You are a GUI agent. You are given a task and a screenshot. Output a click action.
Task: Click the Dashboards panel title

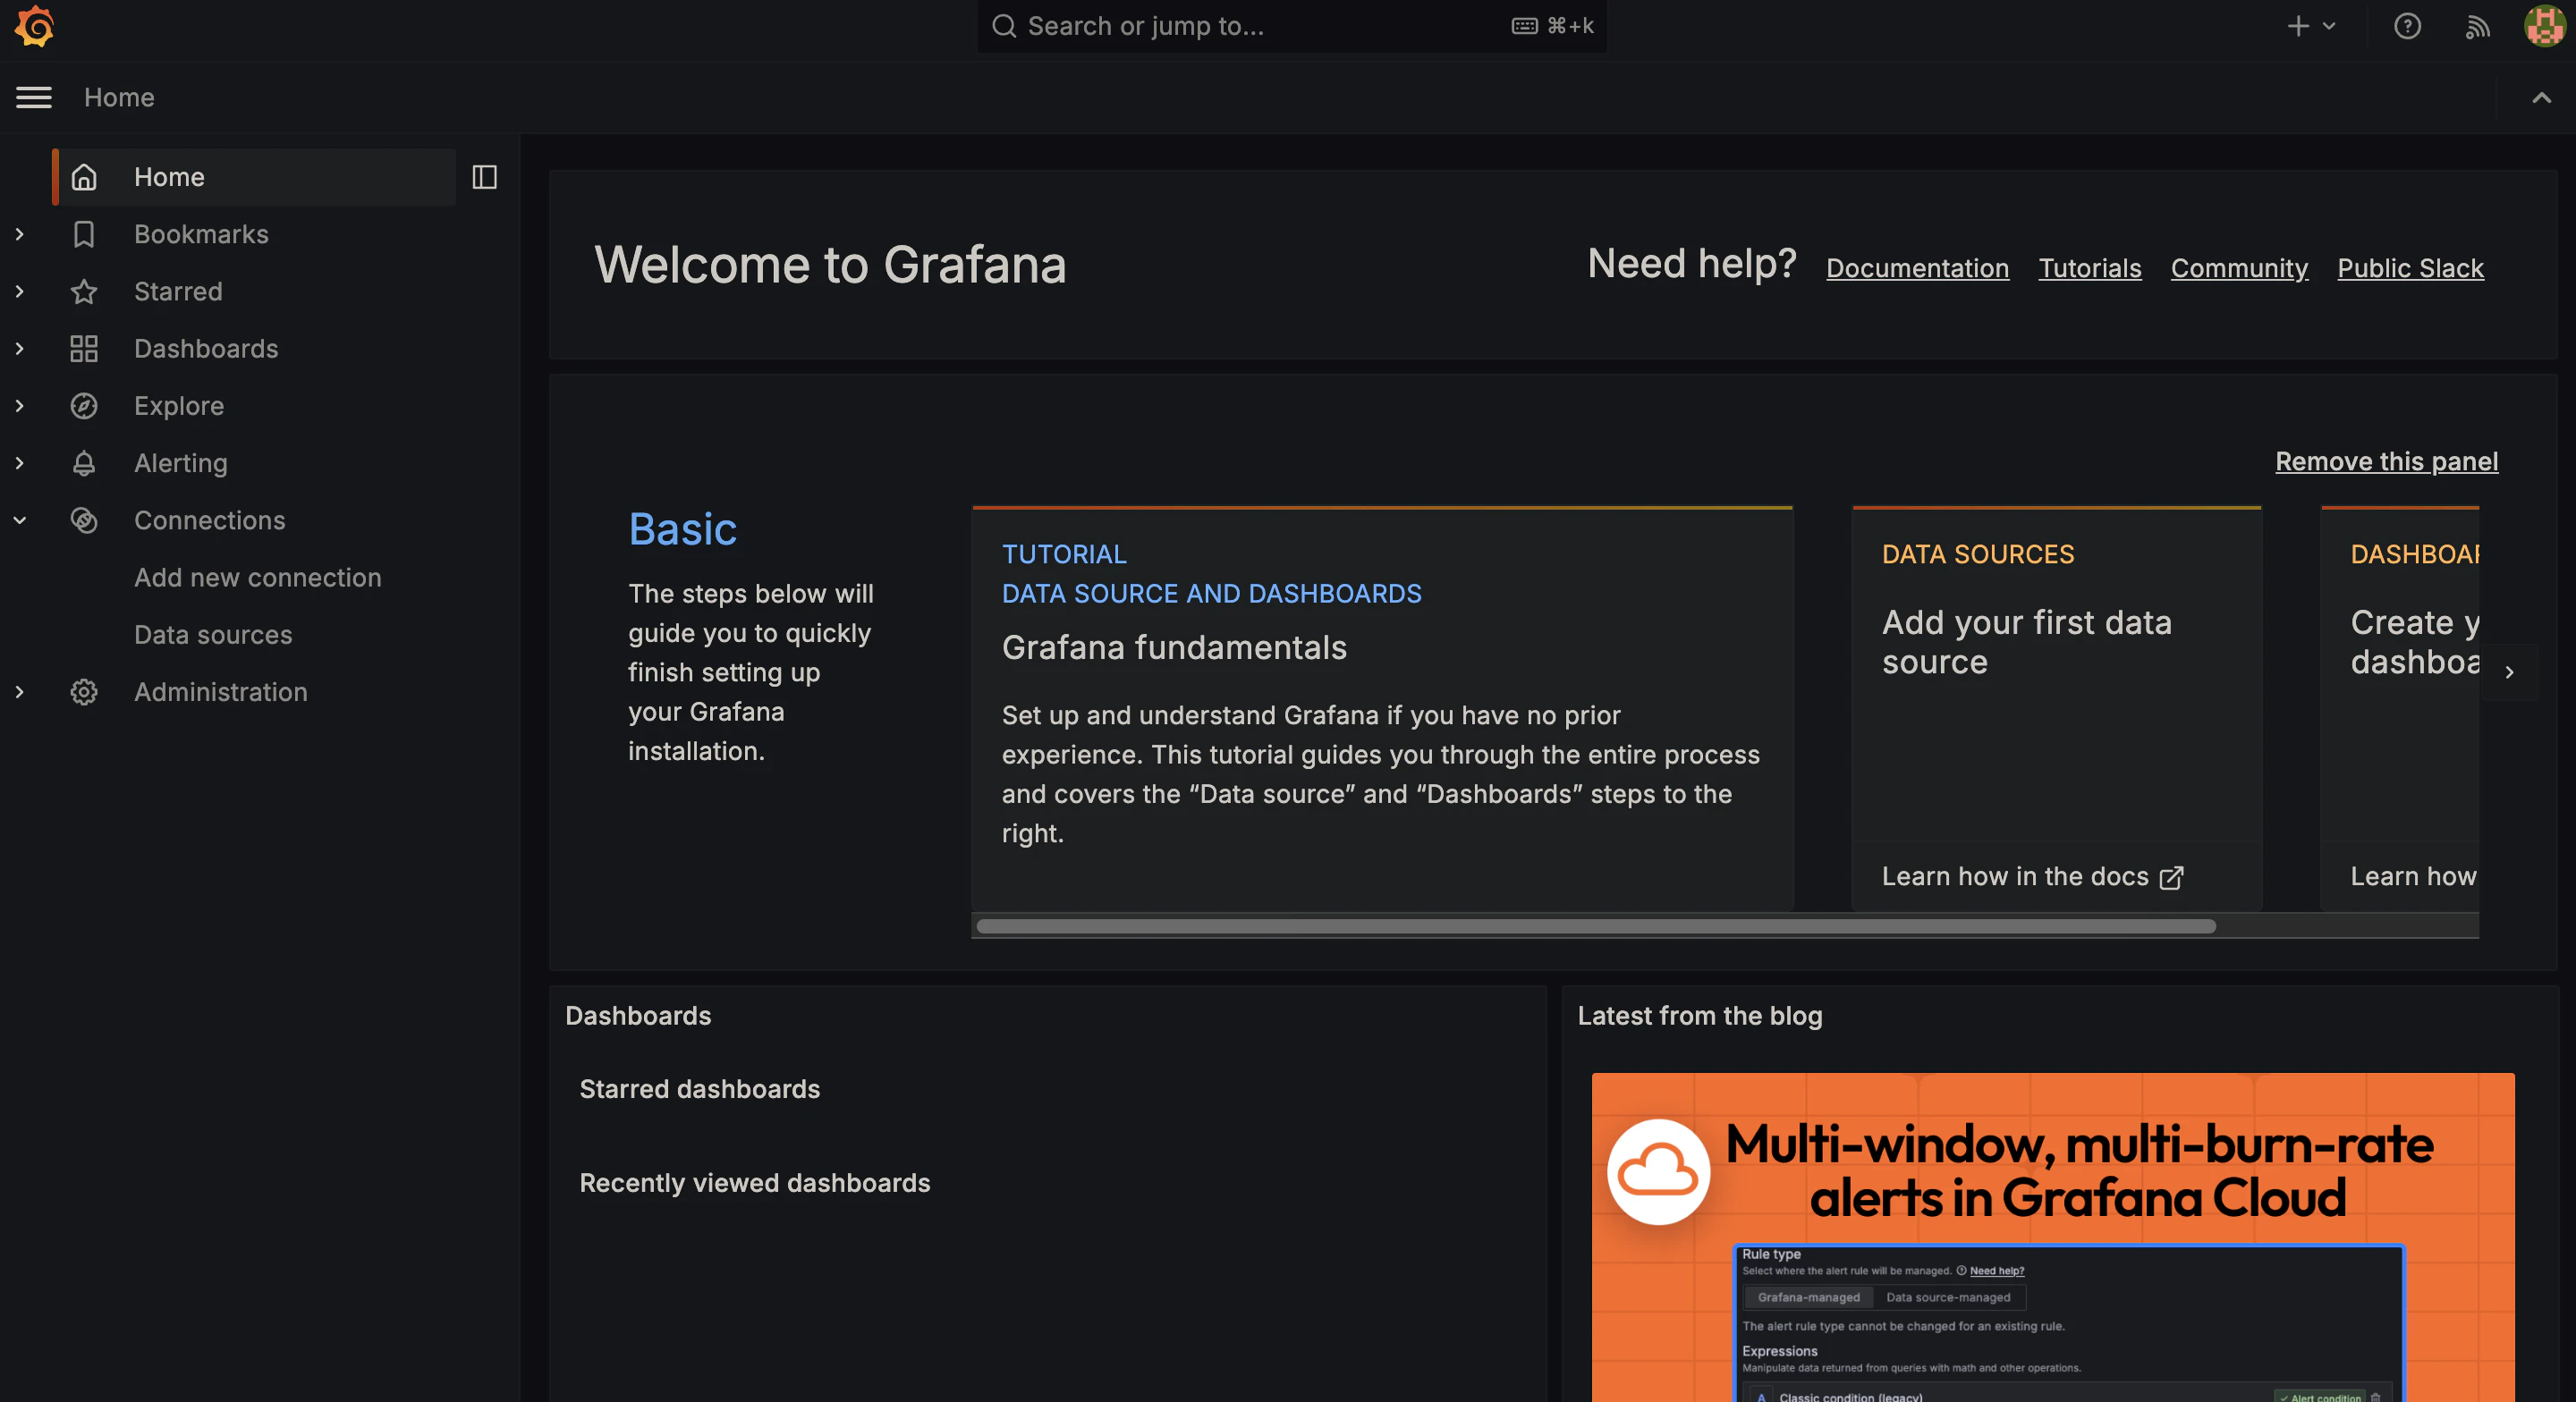[638, 1016]
